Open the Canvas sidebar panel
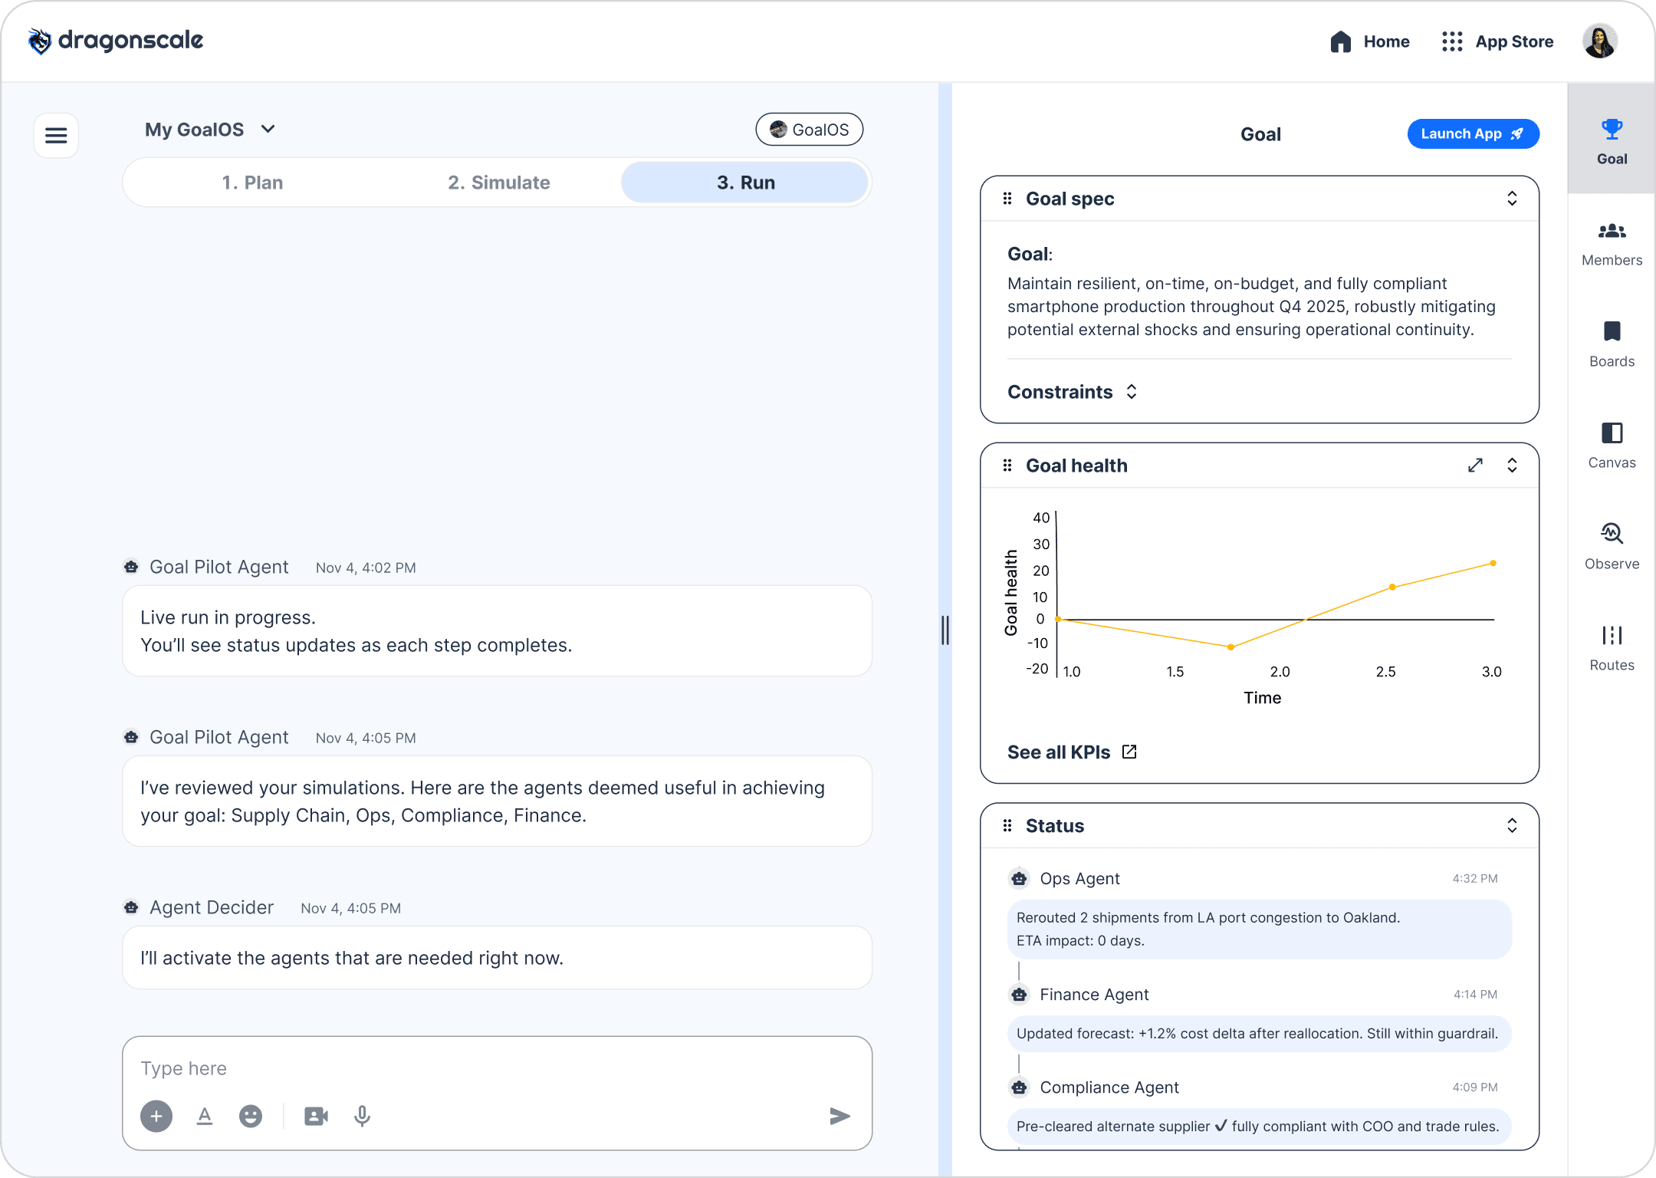Screen dimensions: 1656x1178 [x=1612, y=446]
